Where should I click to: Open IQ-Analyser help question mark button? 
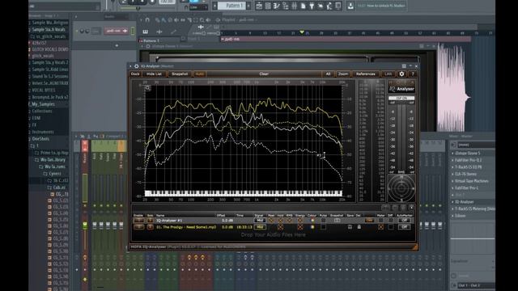pos(413,74)
